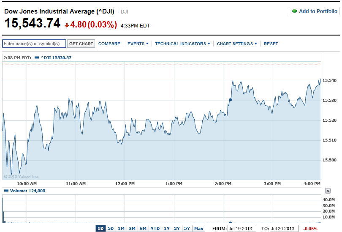Click the blue ^DJI series legend marker
342x232 pixels.
point(37,57)
